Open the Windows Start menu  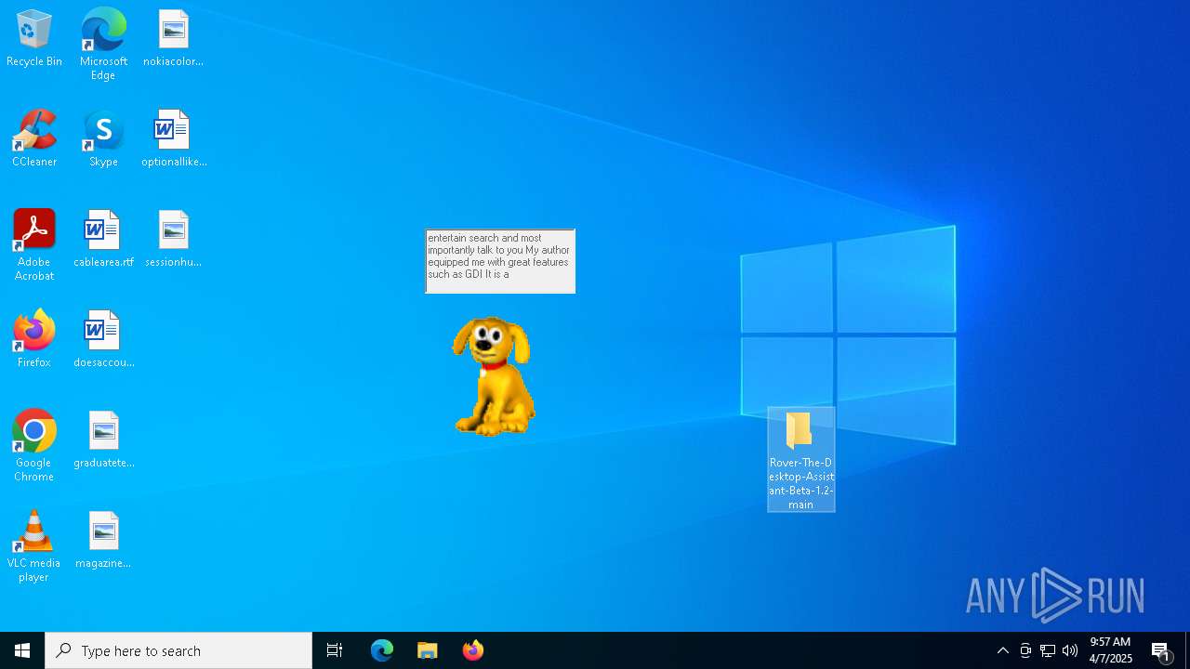[22, 650]
